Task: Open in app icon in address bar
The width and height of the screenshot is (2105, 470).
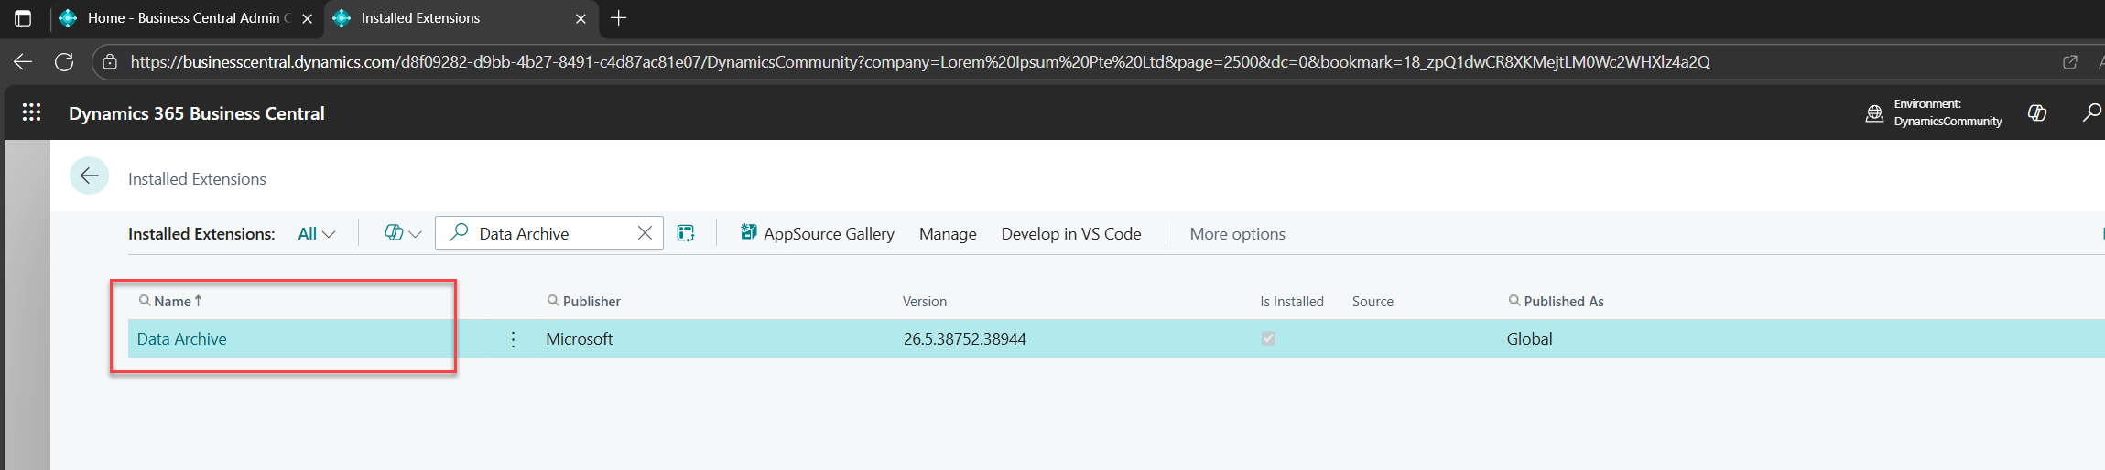Action: click(2069, 62)
